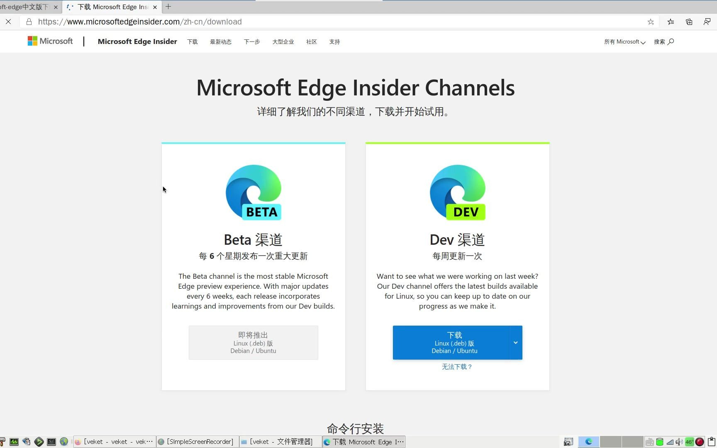Image resolution: width=717 pixels, height=448 pixels.
Task: Open the 最新动态 navigation item
Action: coord(221,42)
